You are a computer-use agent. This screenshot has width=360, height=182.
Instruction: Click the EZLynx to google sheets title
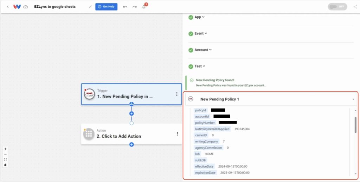pyautogui.click(x=55, y=7)
